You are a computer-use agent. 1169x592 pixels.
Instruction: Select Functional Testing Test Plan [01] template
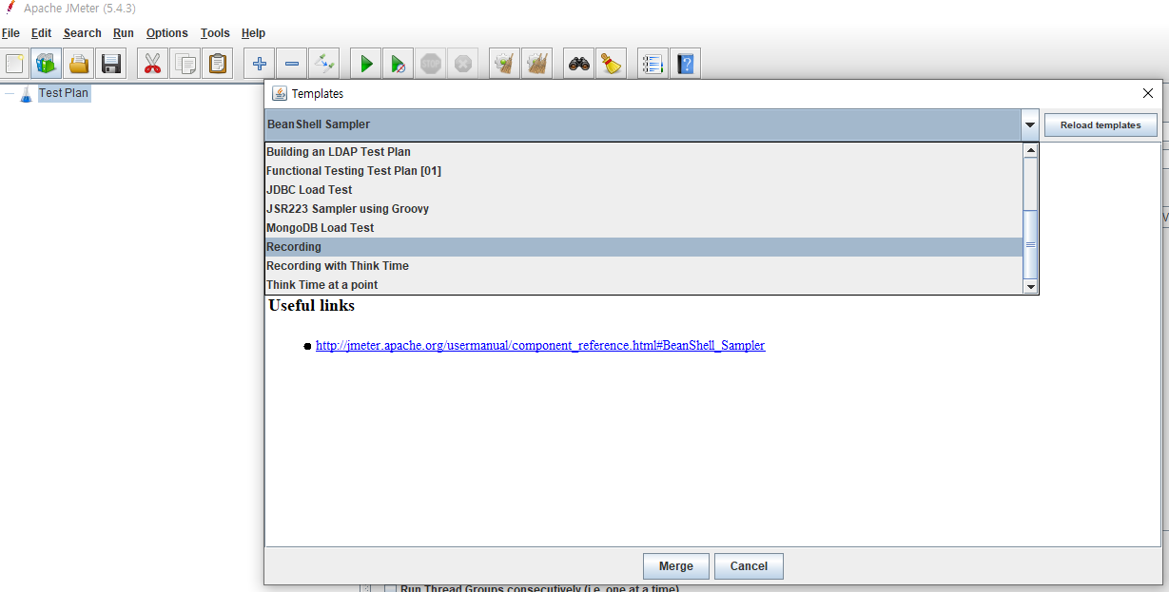coord(644,171)
